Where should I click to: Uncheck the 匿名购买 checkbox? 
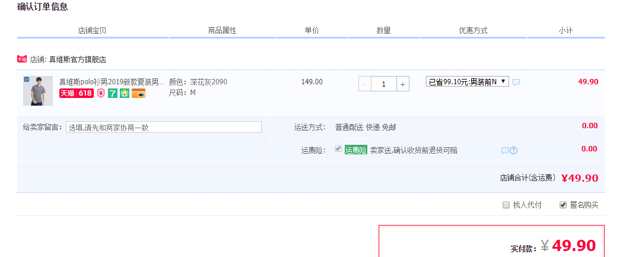563,205
